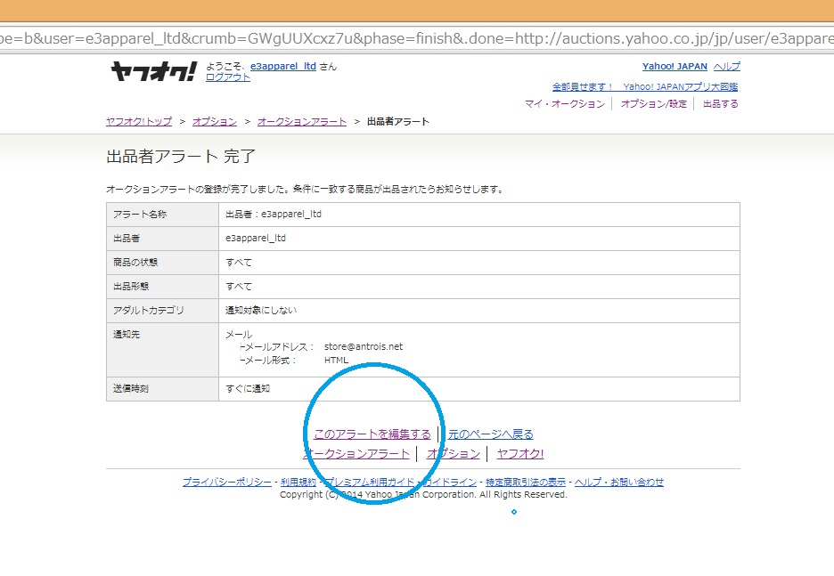Screen dimensions: 834x576
Task: Select the 出品形態 row label
Action: click(x=130, y=287)
